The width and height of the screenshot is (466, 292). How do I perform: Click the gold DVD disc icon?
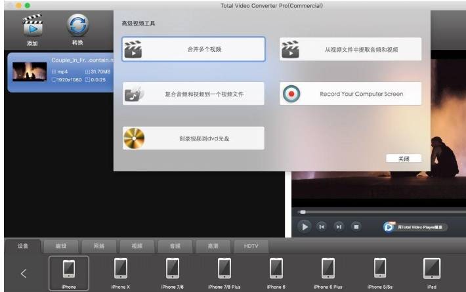tap(134, 138)
